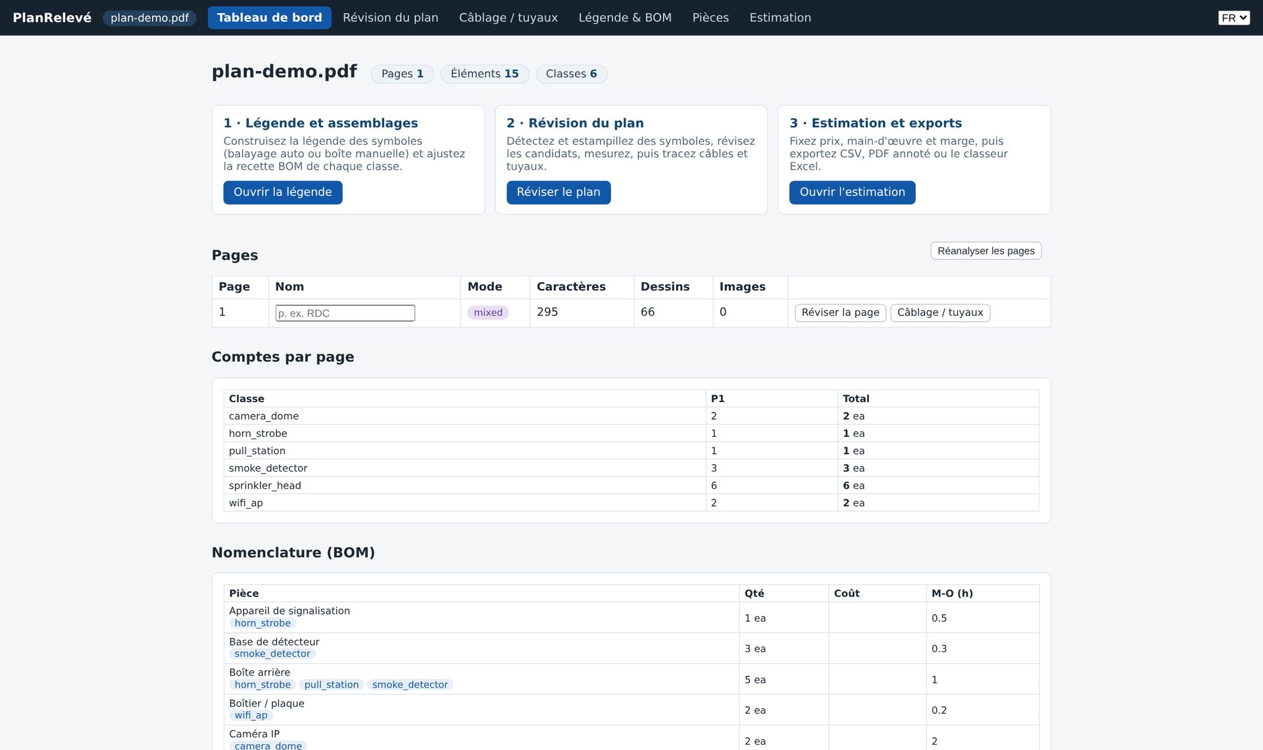Click the mixed mode badge
The image size is (1263, 750).
[488, 312]
